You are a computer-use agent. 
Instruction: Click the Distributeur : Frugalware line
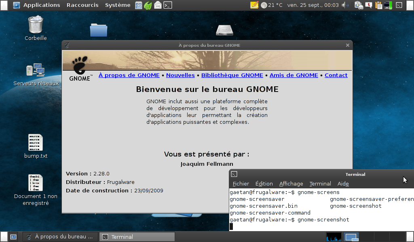(x=100, y=182)
